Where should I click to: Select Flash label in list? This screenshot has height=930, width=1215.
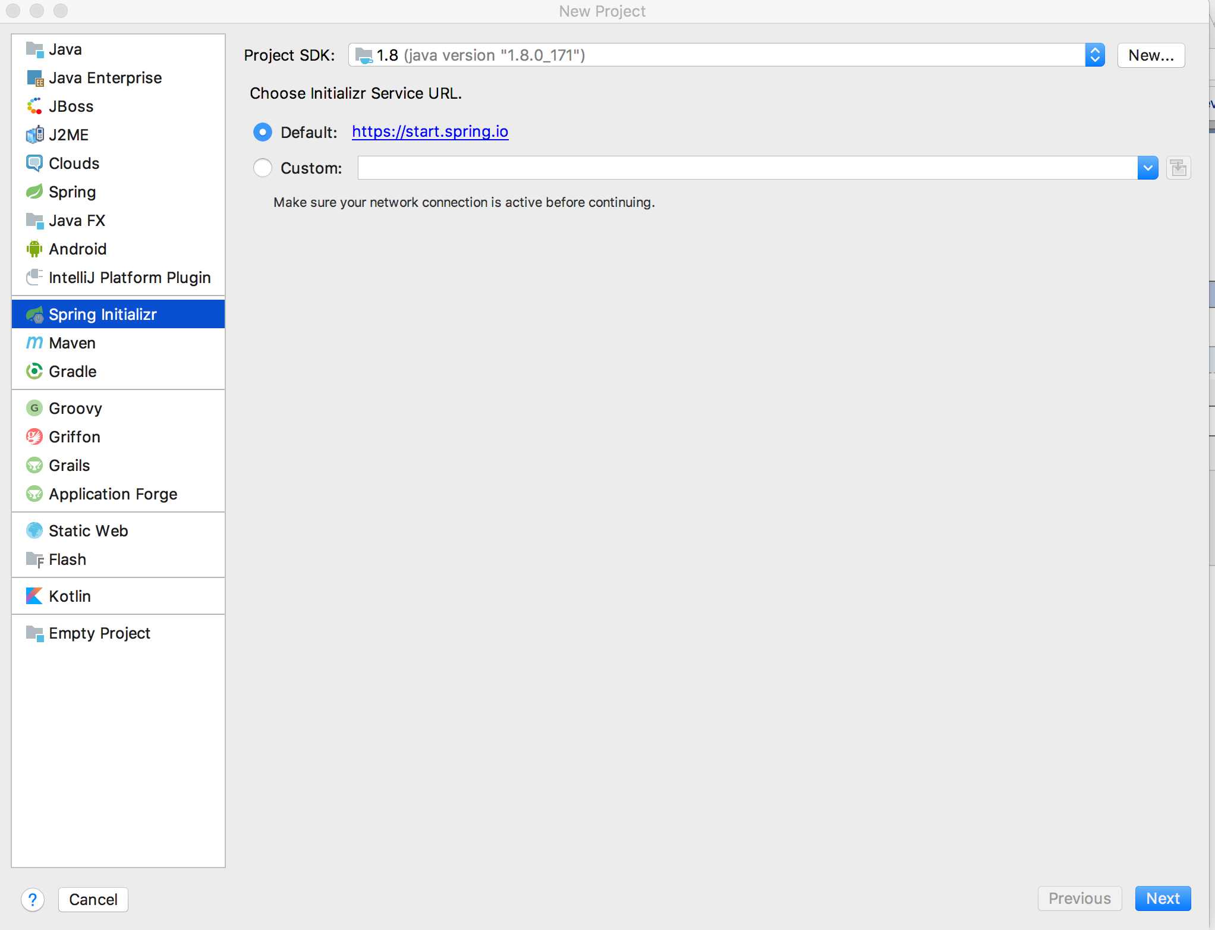pyautogui.click(x=68, y=560)
